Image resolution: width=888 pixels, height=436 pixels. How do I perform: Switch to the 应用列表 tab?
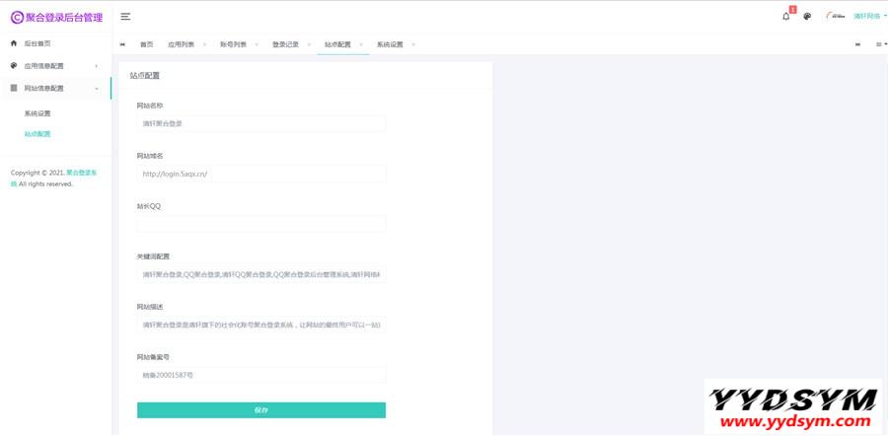(181, 44)
